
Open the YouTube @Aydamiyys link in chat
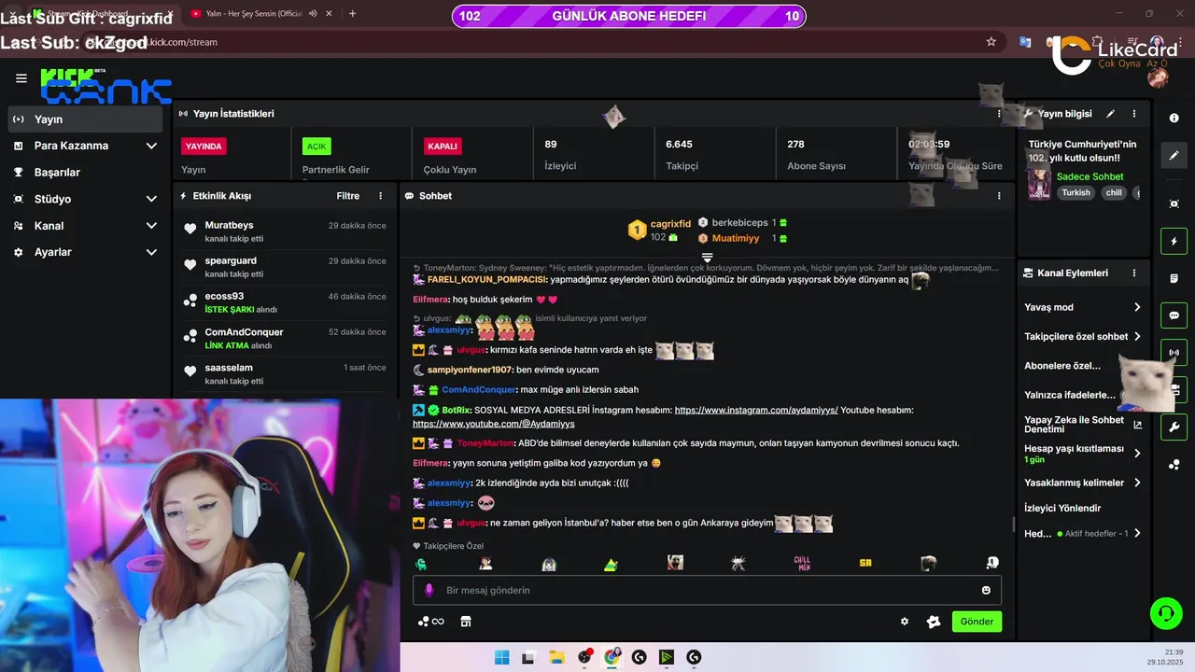(493, 424)
